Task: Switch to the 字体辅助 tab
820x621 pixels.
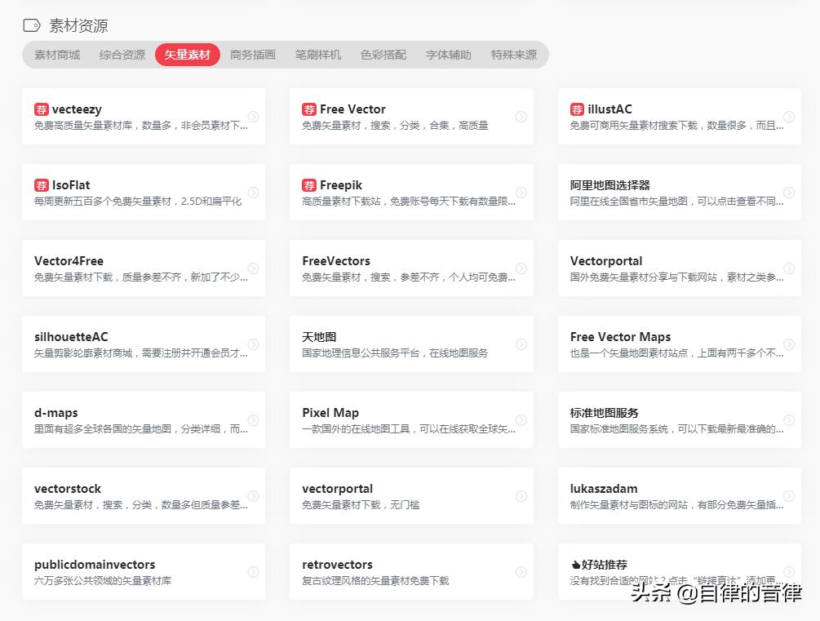Action: point(448,55)
